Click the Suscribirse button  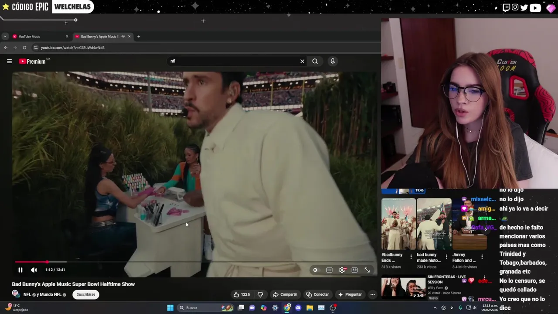click(x=86, y=294)
